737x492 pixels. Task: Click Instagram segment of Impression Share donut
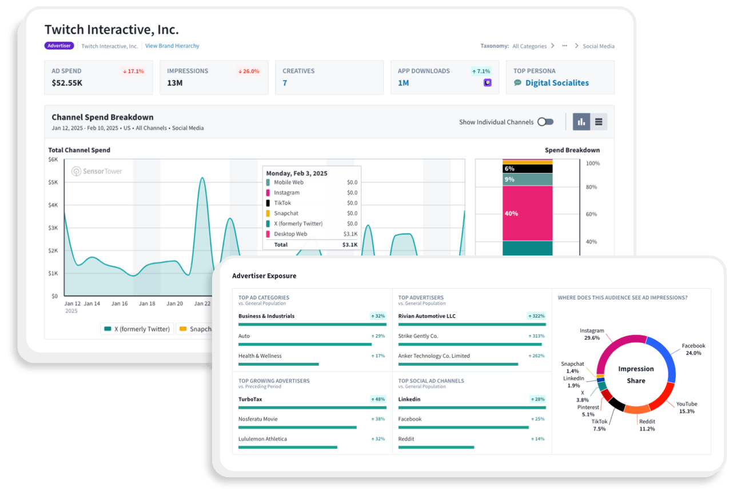click(618, 344)
